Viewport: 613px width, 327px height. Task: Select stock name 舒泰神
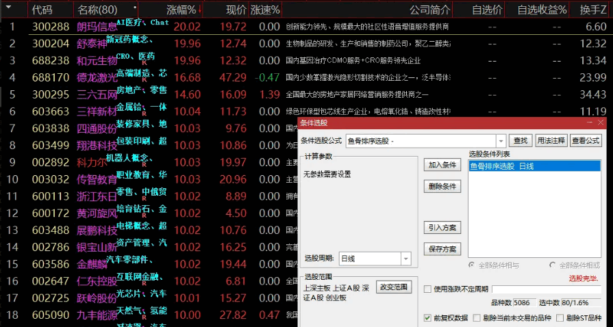(x=92, y=44)
